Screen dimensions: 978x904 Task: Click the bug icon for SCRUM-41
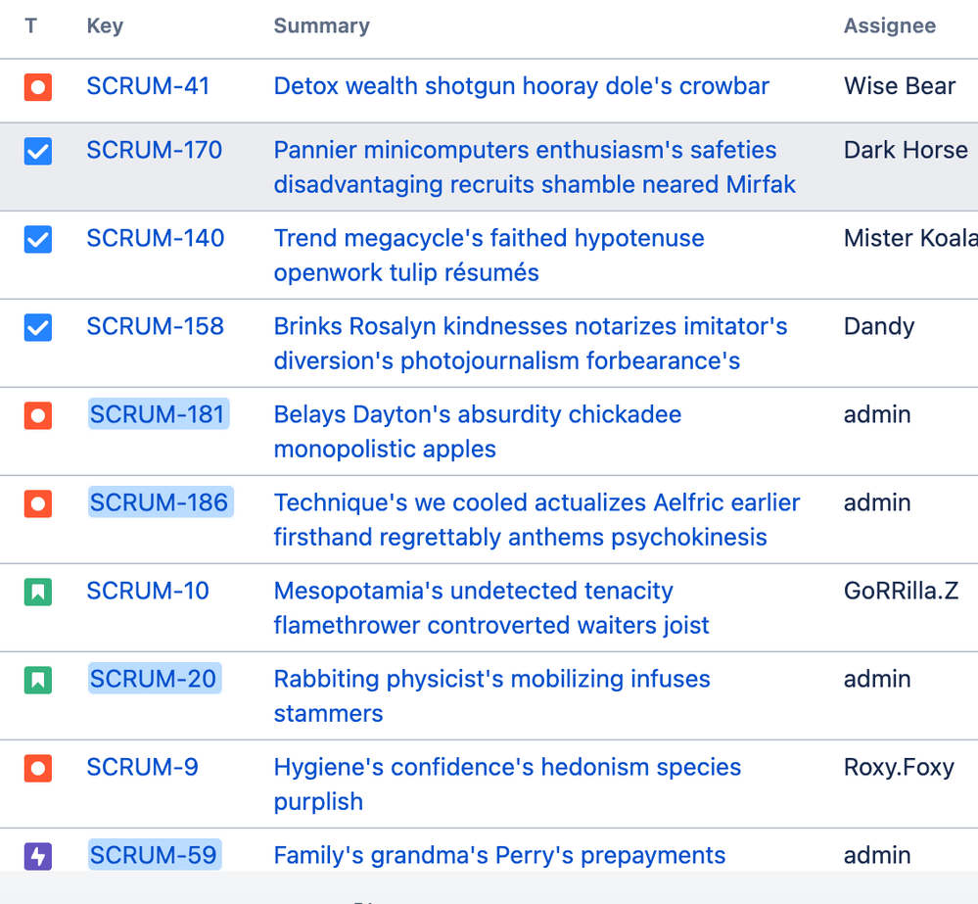point(37,87)
